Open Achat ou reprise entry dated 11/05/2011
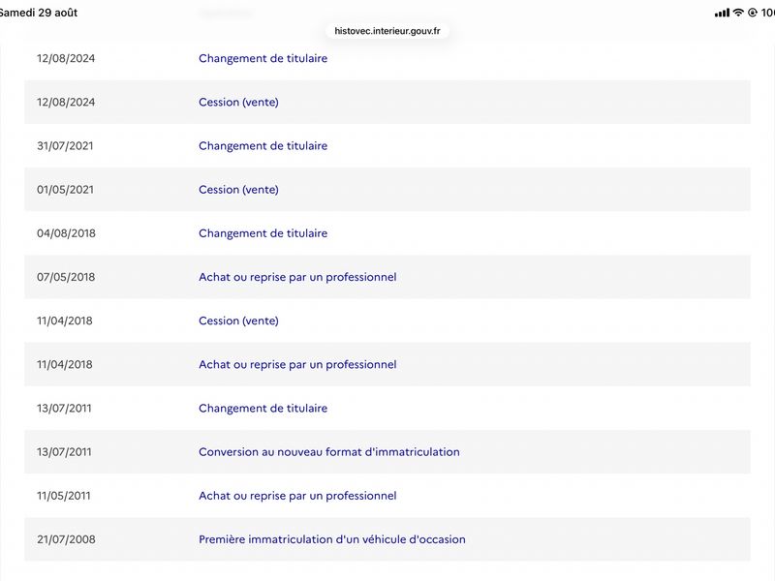The image size is (775, 581). click(297, 496)
